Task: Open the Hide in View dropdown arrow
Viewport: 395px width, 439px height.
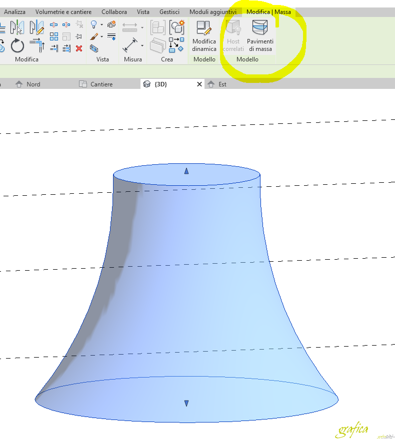Action: click(102, 24)
